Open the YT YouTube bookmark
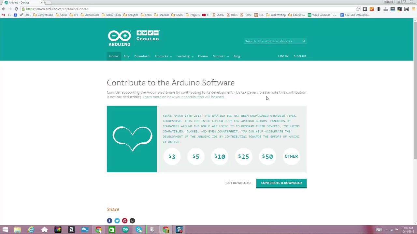Viewport: 417px width, 234px height. tap(206, 15)
